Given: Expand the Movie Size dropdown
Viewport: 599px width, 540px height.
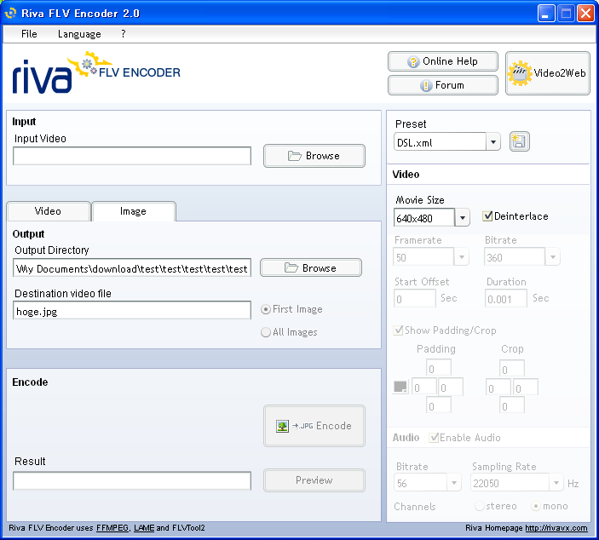Looking at the screenshot, I should (x=462, y=218).
